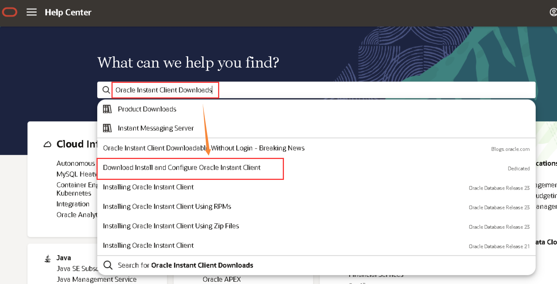Screen dimensions: 557x284
Task: Click the Java icon beside Java heading
Action: pos(48,258)
